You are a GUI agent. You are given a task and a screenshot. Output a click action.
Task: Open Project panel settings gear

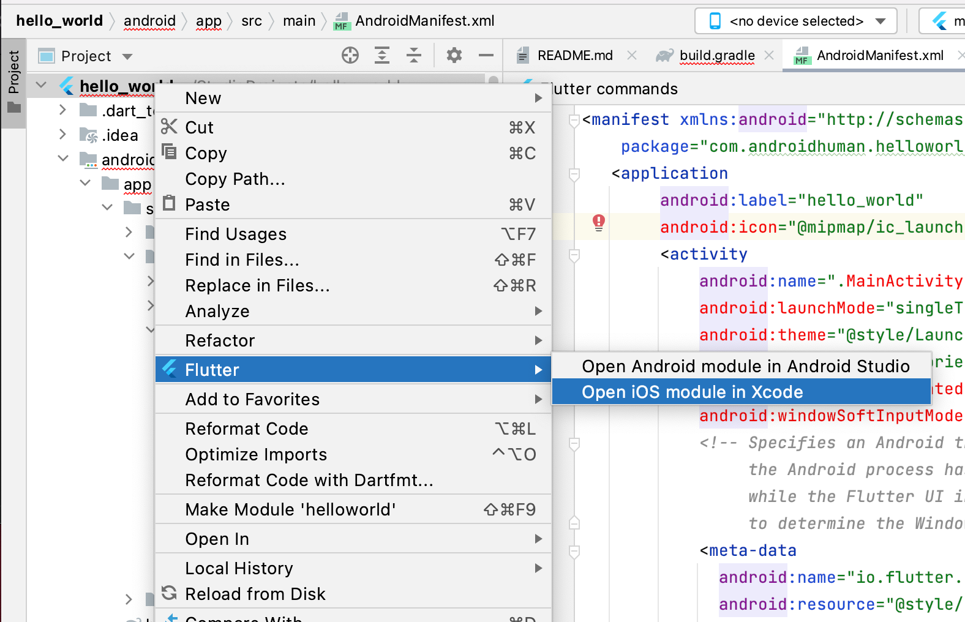(x=454, y=56)
